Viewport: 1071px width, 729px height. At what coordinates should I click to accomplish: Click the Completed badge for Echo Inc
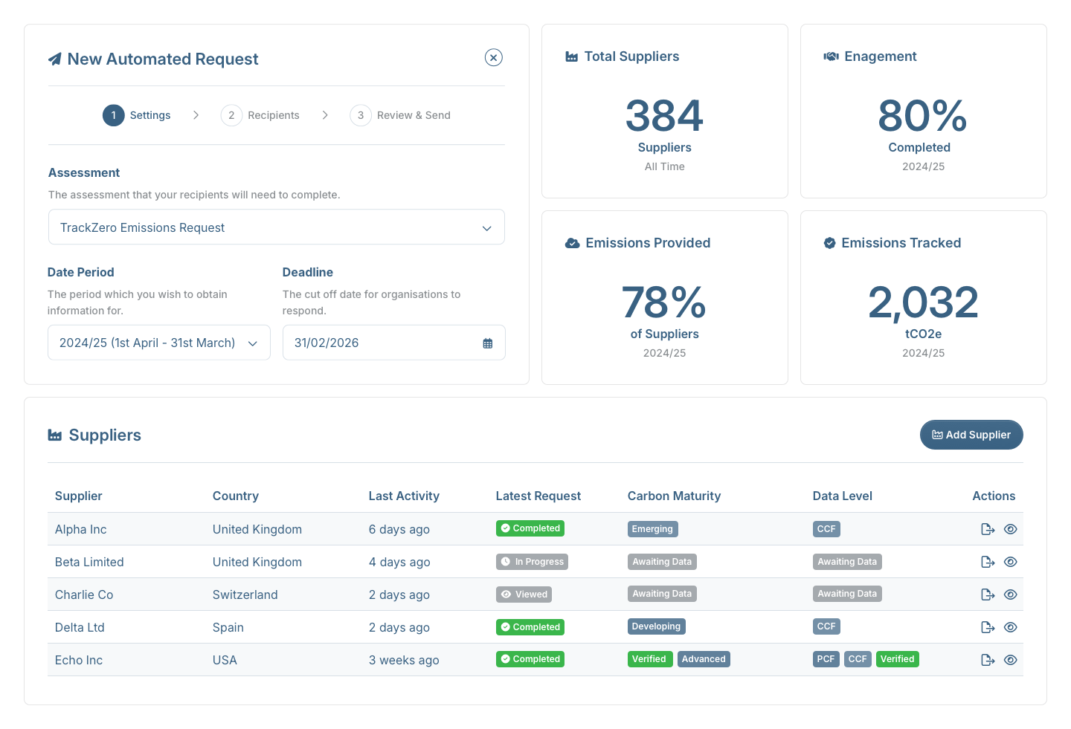pyautogui.click(x=530, y=659)
